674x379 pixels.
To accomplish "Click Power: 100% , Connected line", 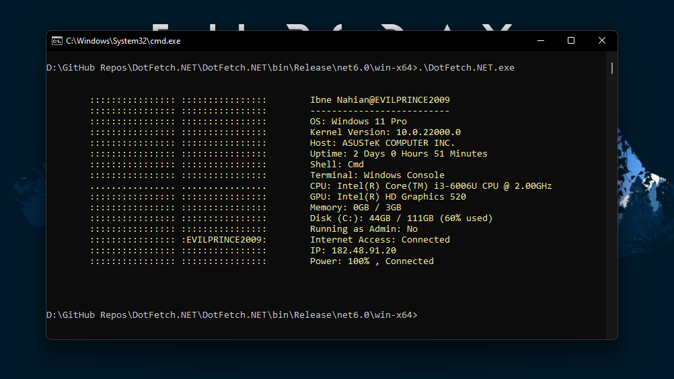I will pos(372,261).
